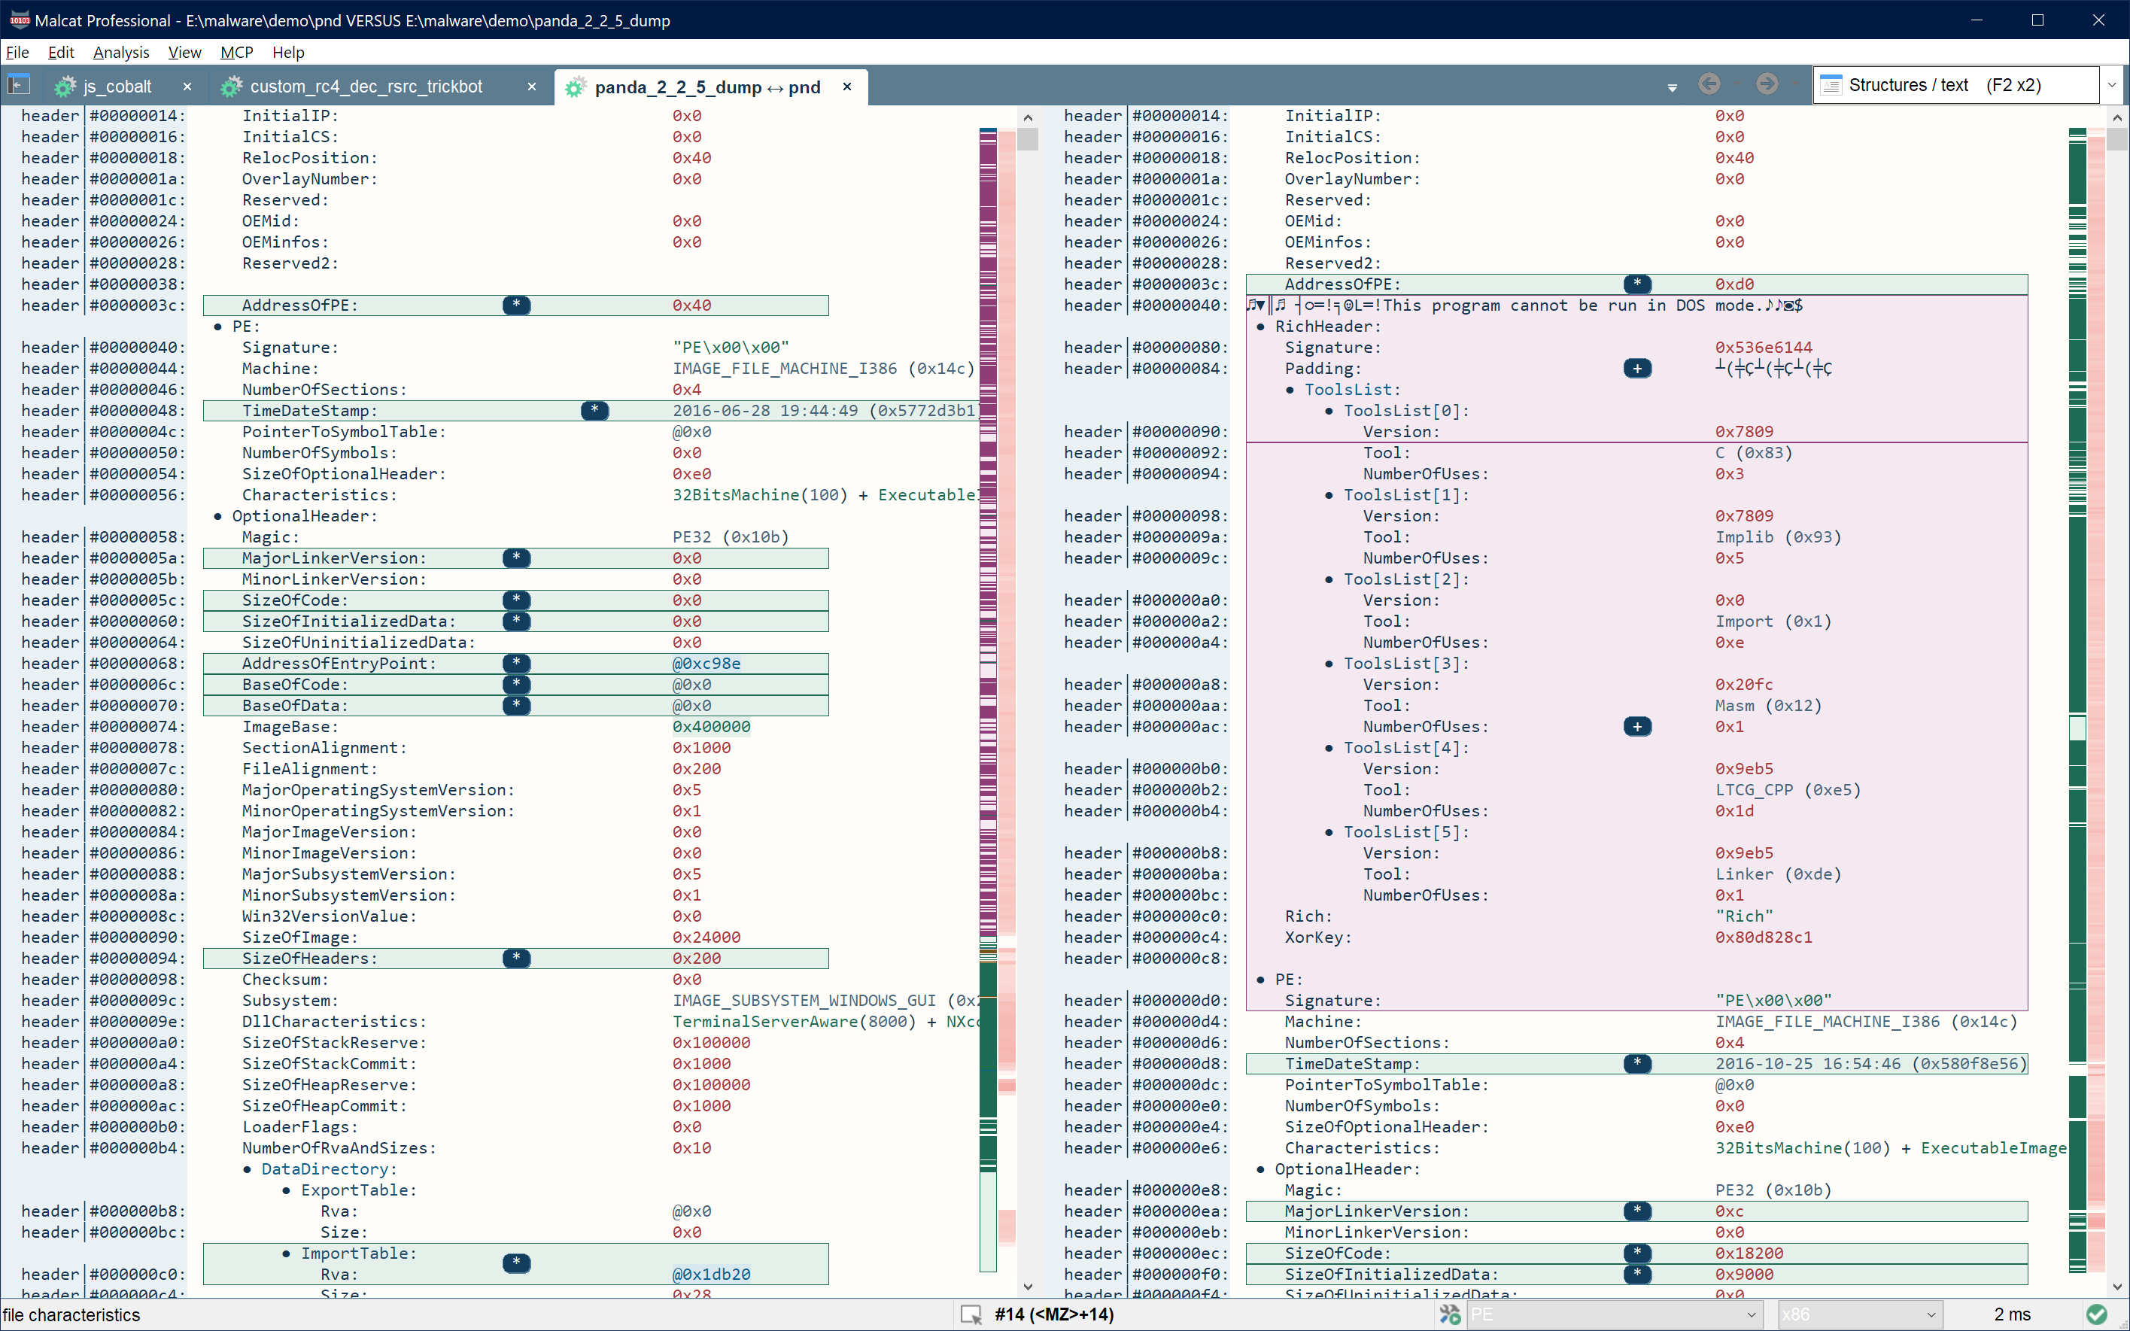Image resolution: width=2130 pixels, height=1331 pixels.
Task: Open the custom_rc4_dec_rsrc_trickbot tab
Action: tap(365, 87)
